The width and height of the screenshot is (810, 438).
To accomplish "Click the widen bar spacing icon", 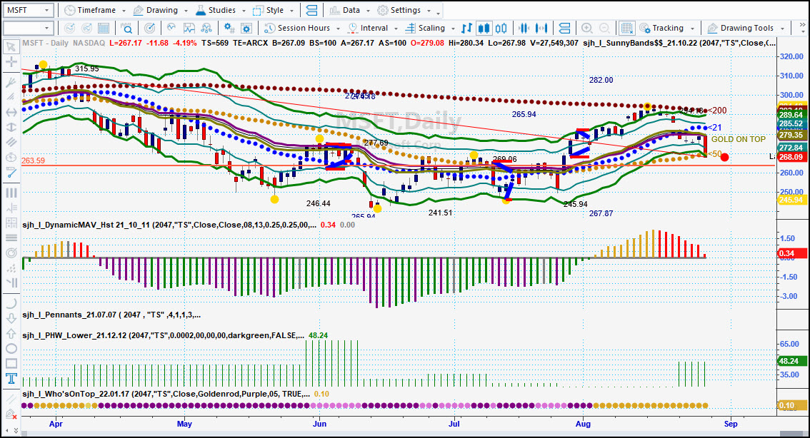I will (541, 28).
